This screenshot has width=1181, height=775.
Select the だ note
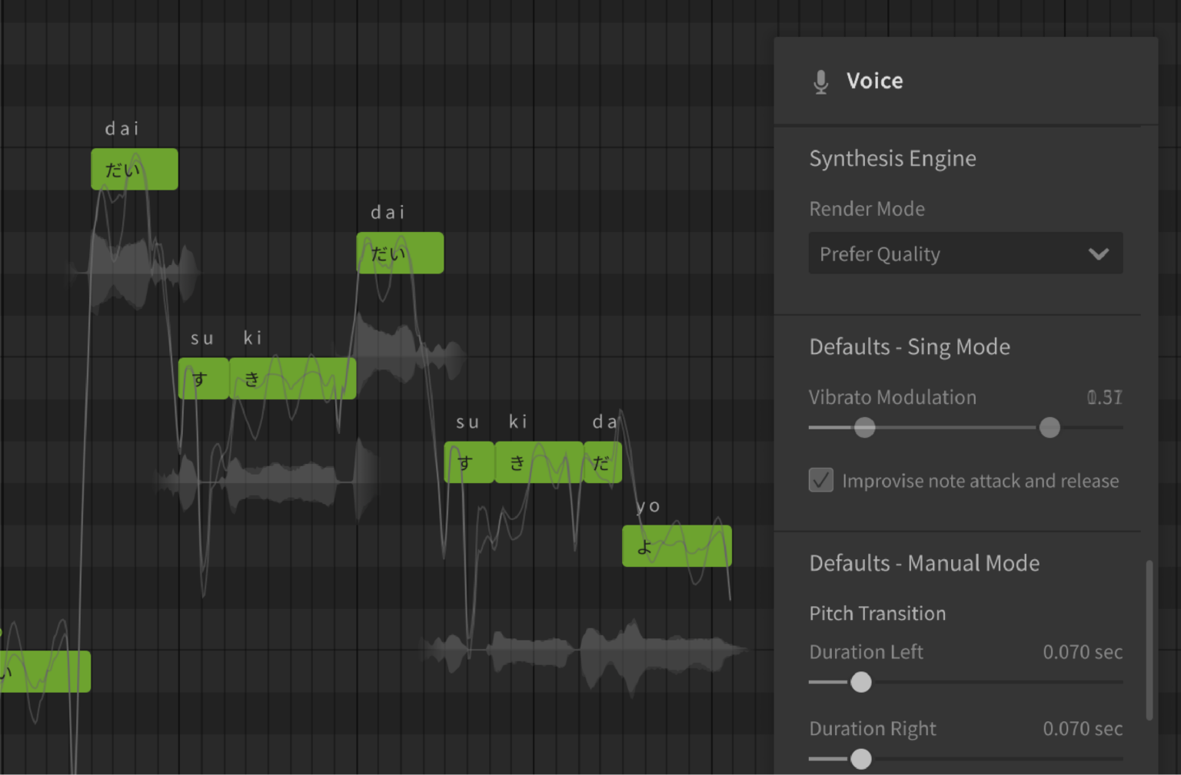tap(602, 462)
